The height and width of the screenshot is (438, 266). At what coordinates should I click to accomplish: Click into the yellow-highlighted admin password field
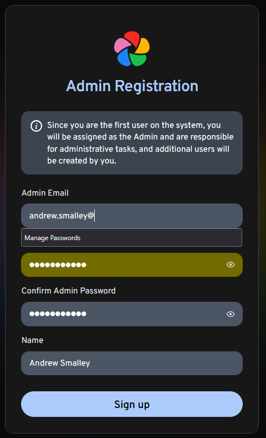coord(132,265)
